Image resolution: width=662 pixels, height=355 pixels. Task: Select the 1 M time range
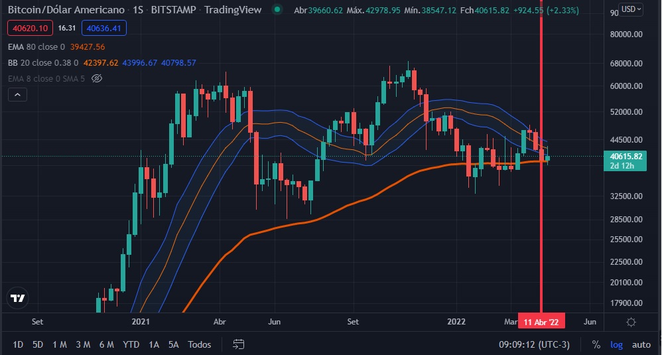[60, 344]
